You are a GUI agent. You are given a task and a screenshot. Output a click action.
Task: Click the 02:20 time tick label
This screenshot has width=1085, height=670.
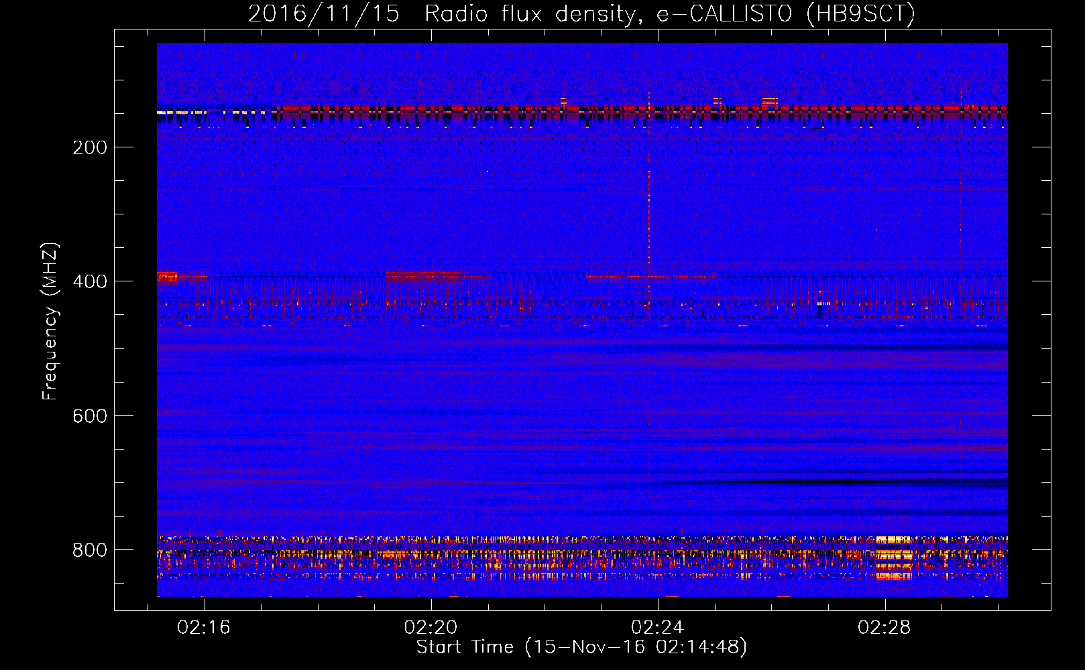[x=431, y=627]
